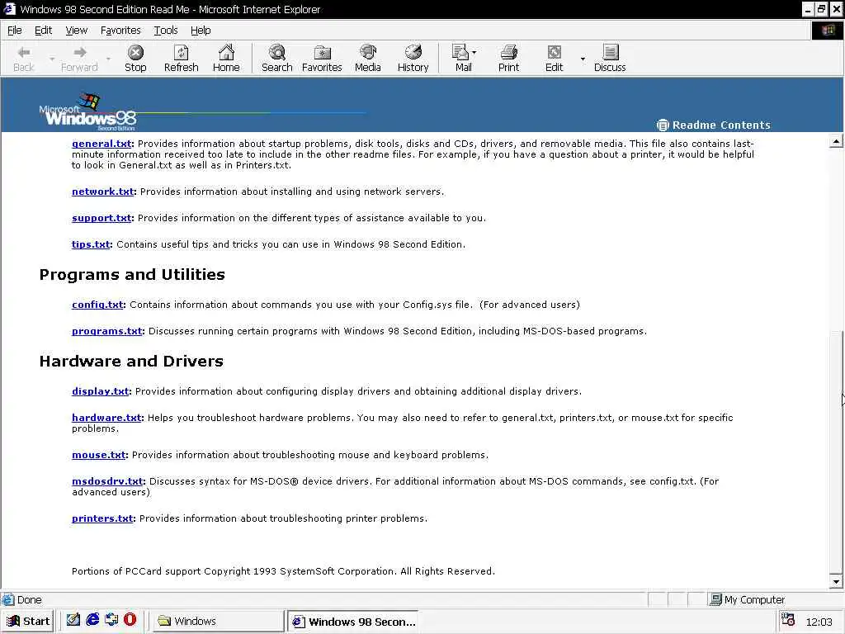Click the Hardware and Drivers heading
Screen dimensions: 845x634
click(x=131, y=362)
